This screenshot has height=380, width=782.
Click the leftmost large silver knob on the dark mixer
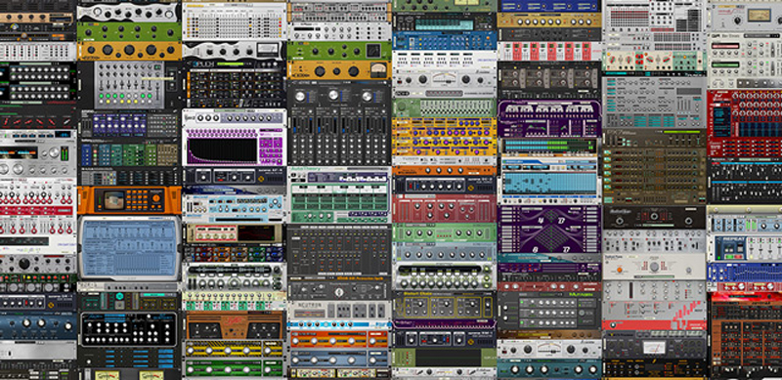click(300, 97)
